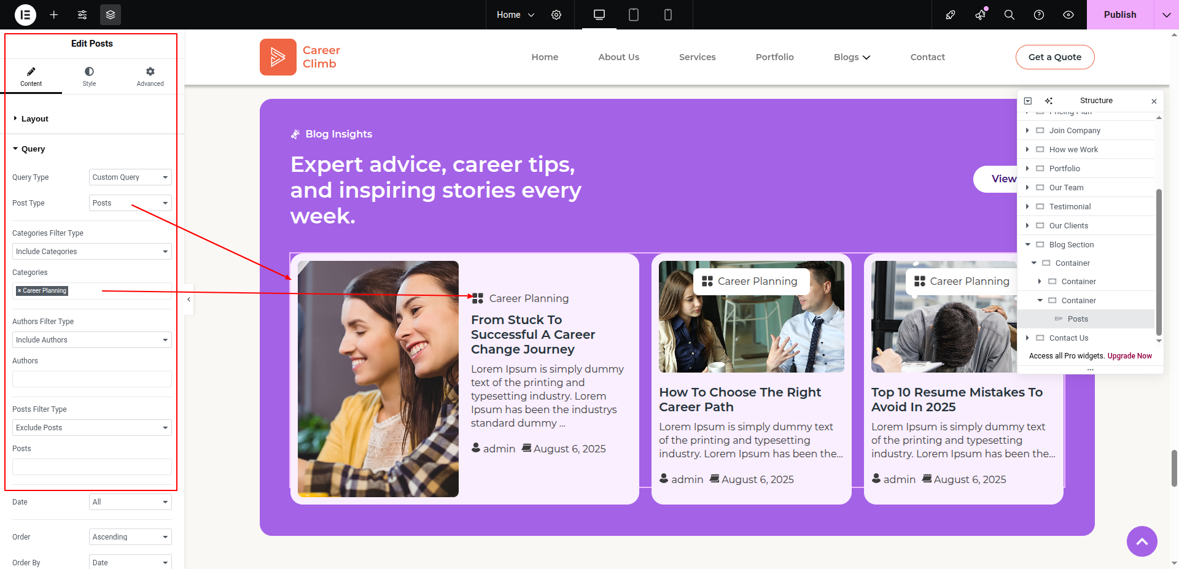Click the Services nav item
This screenshot has width=1179, height=569.
pyautogui.click(x=698, y=57)
